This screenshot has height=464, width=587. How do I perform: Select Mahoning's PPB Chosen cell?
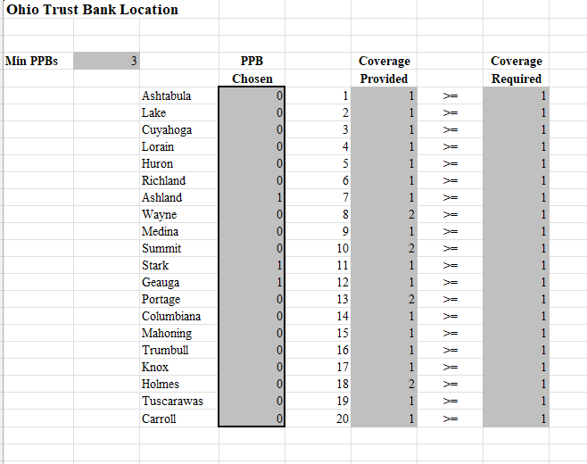(x=252, y=333)
